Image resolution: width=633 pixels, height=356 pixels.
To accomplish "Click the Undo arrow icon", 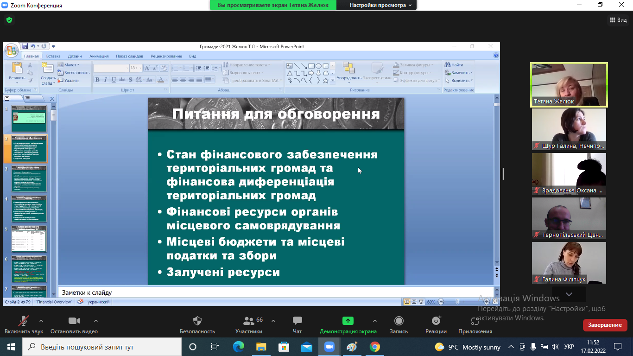I will pyautogui.click(x=33, y=46).
